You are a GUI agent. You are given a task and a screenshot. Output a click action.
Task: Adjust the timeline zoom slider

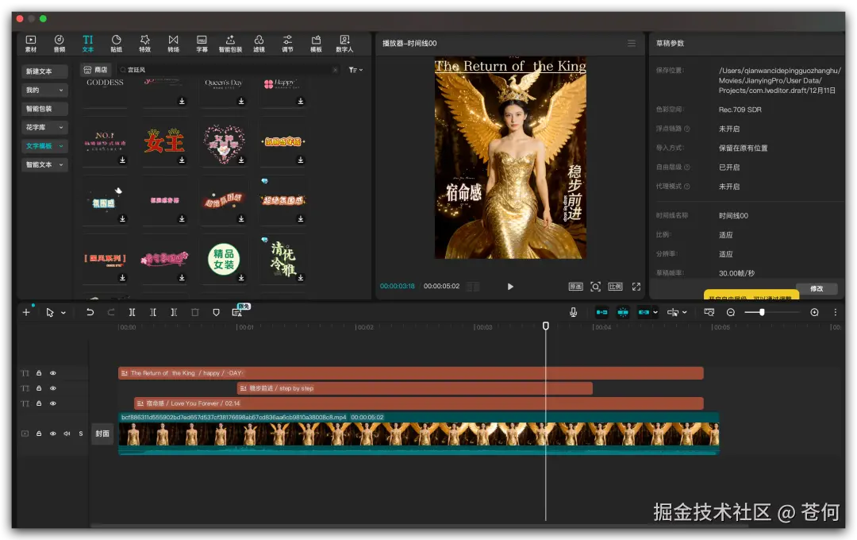pyautogui.click(x=762, y=312)
